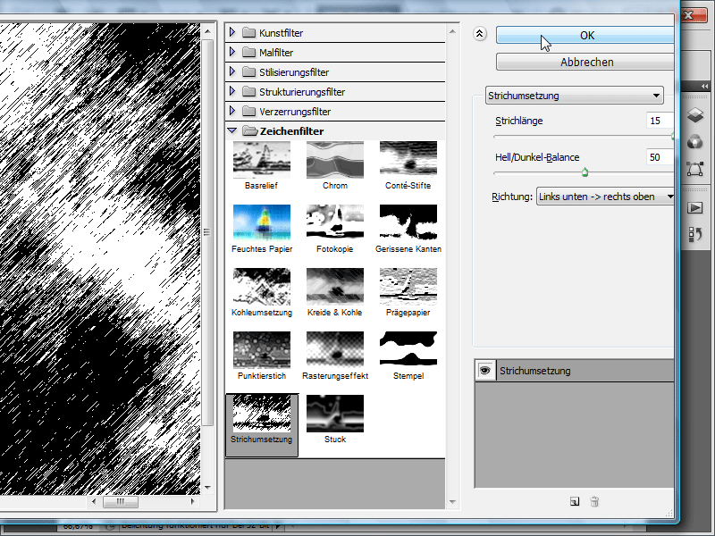715x536 pixels.
Task: Click the preview horizontal scrollbar left arrow
Action: point(94,501)
